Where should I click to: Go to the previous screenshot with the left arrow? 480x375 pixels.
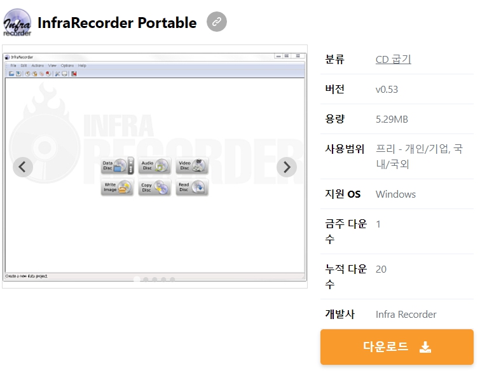23,167
